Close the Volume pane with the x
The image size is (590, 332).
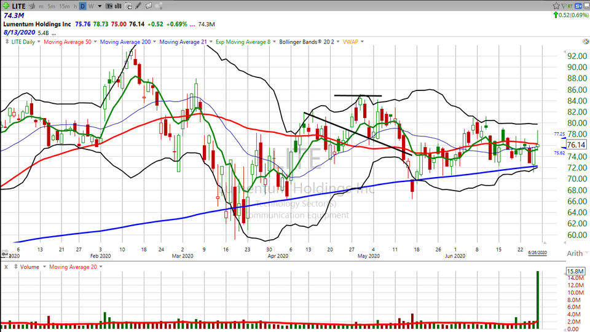pyautogui.click(x=6, y=267)
